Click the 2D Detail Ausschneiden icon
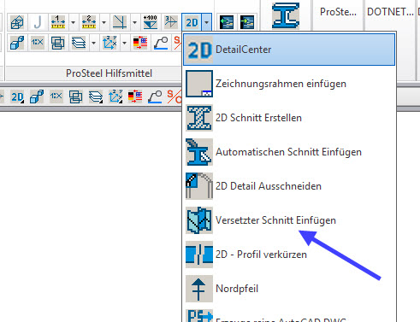The image size is (420, 322). [199, 186]
